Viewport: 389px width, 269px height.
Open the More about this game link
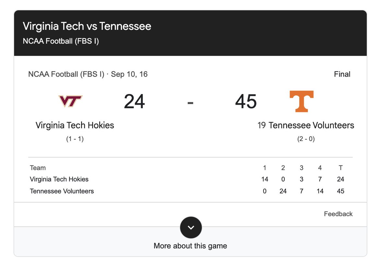190,246
